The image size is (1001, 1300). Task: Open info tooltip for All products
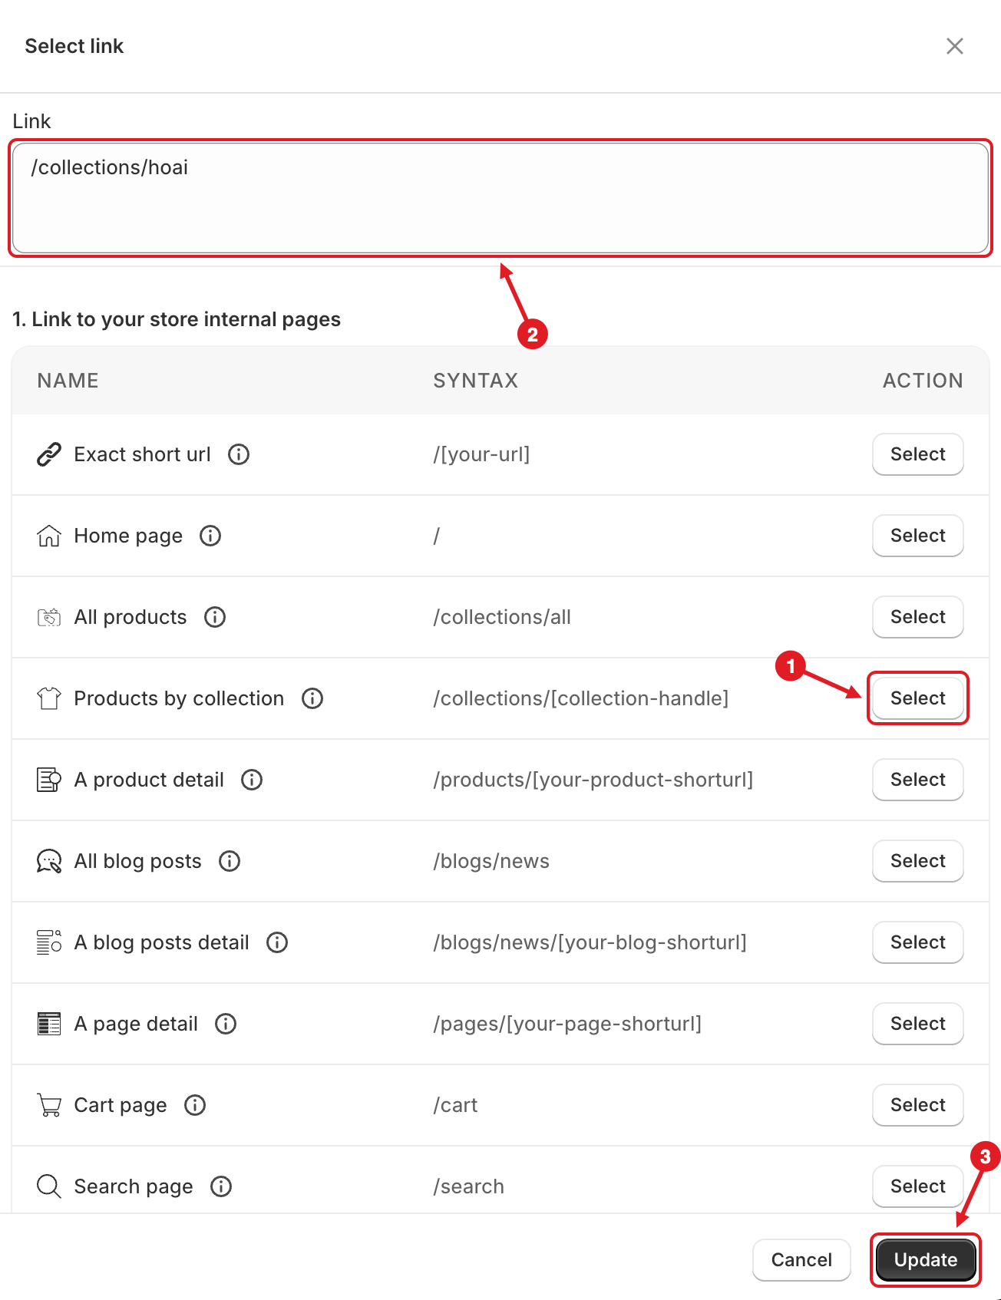click(215, 617)
